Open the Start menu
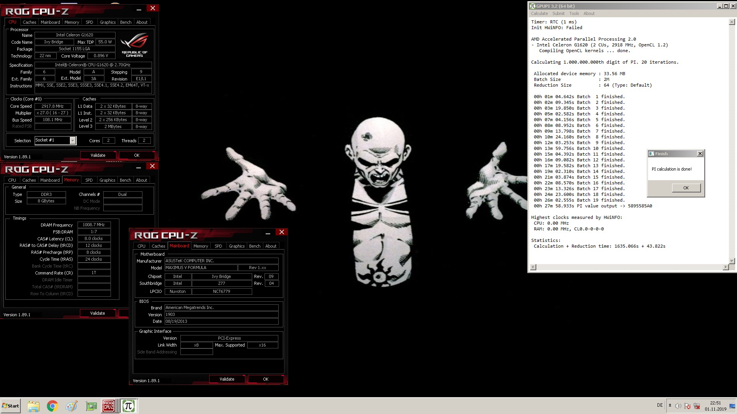This screenshot has height=414, width=737. point(10,406)
